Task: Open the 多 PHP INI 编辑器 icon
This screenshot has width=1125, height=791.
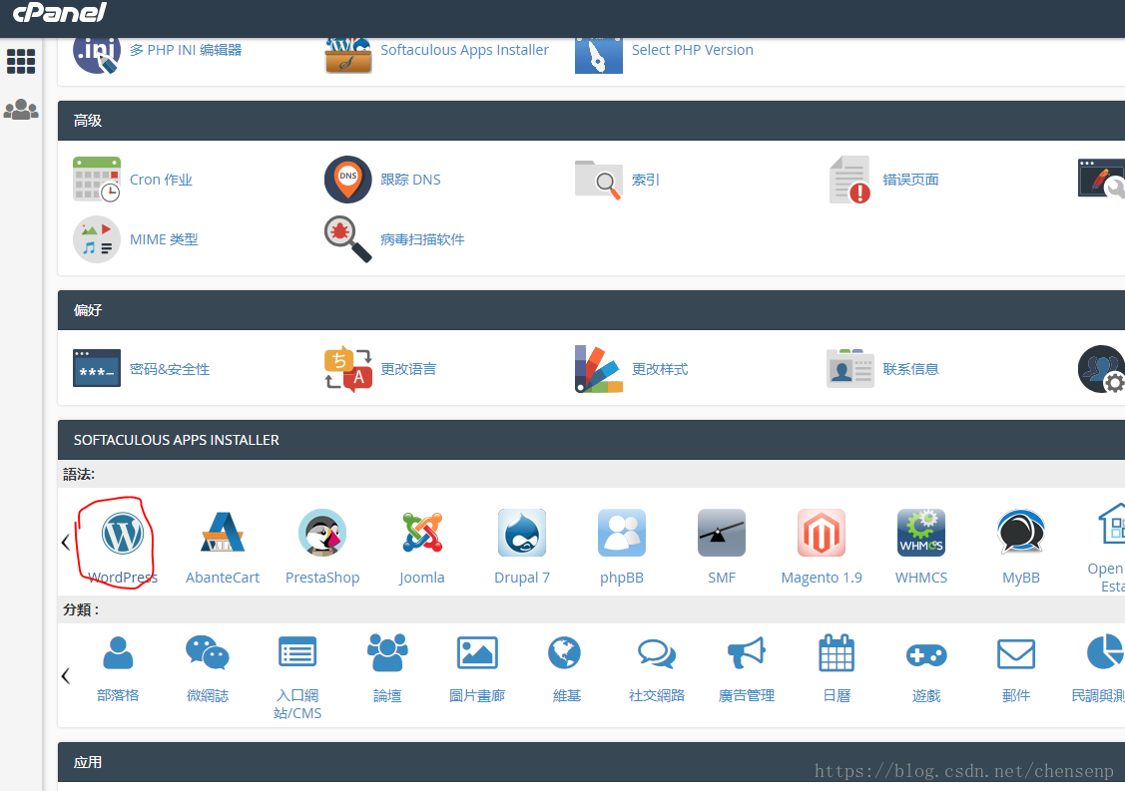Action: tap(96, 54)
